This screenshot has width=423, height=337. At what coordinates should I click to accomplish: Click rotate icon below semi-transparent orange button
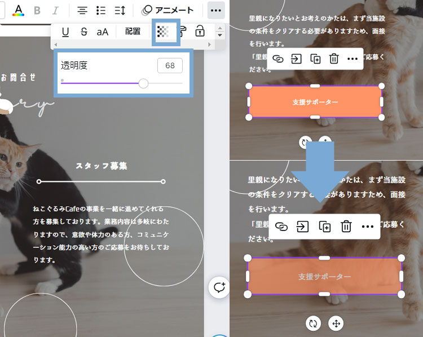(313, 323)
